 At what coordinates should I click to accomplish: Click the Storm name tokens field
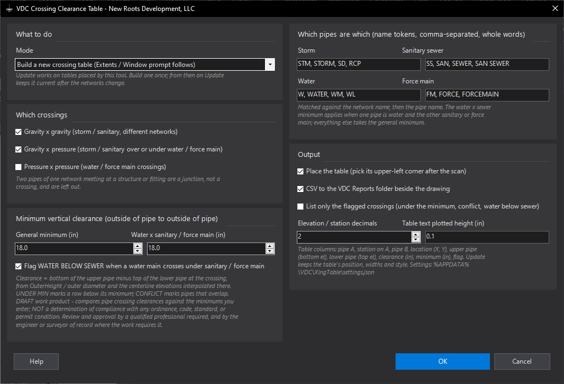(x=359, y=64)
